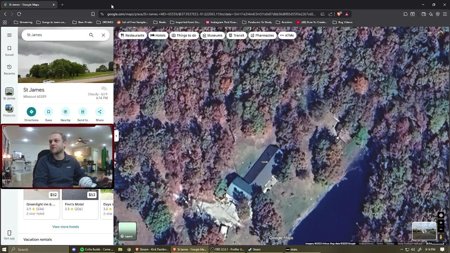
Task: Click the share page icon in address bar
Action: tap(330, 14)
